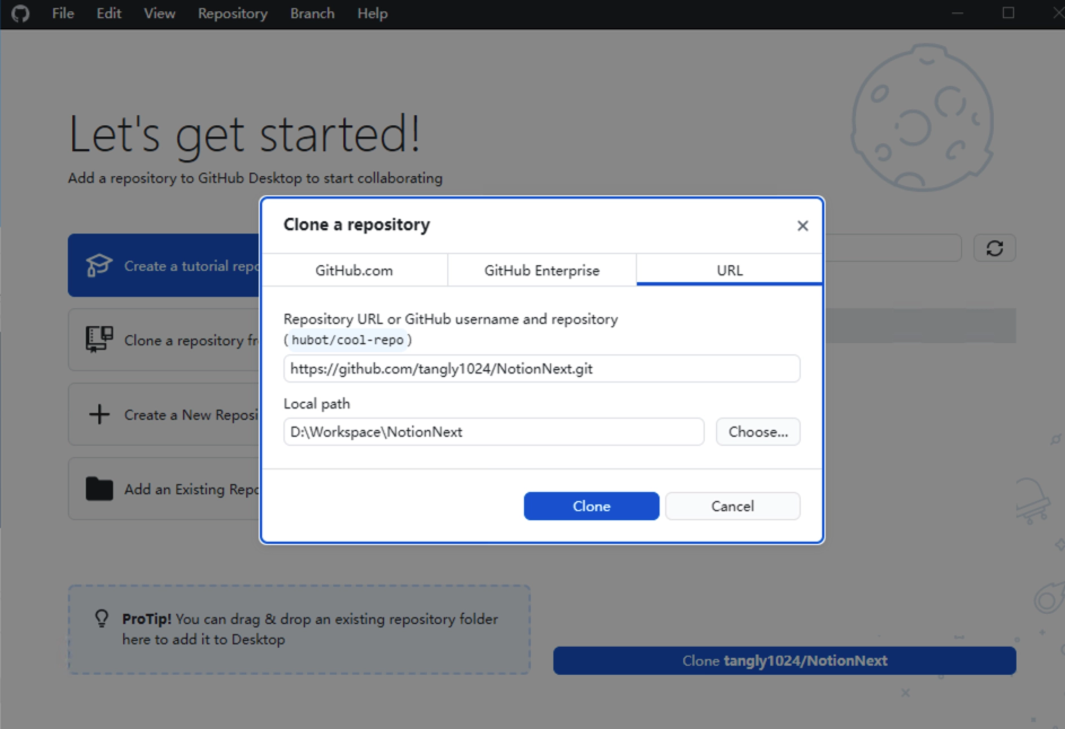Click the folder icon for existing repository

pos(99,489)
